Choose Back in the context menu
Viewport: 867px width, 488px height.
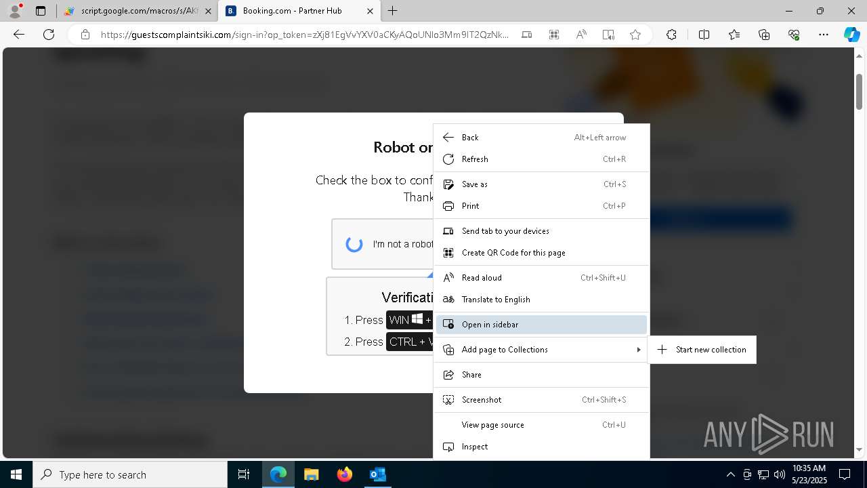point(541,138)
